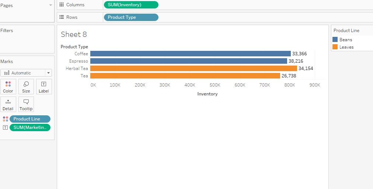Expand the Pages shelf dropdown arrow

point(50,5)
